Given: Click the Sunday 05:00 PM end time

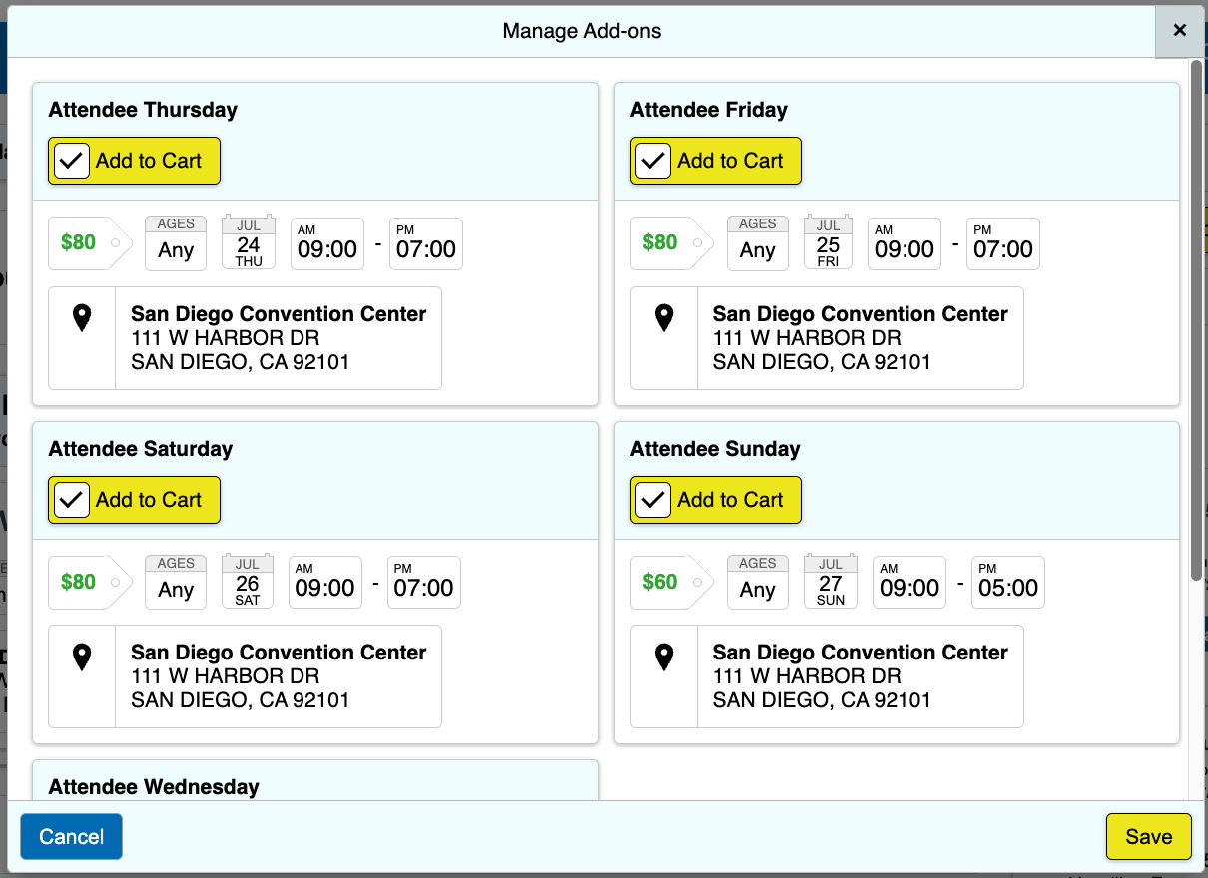Looking at the screenshot, I should click(1007, 583).
